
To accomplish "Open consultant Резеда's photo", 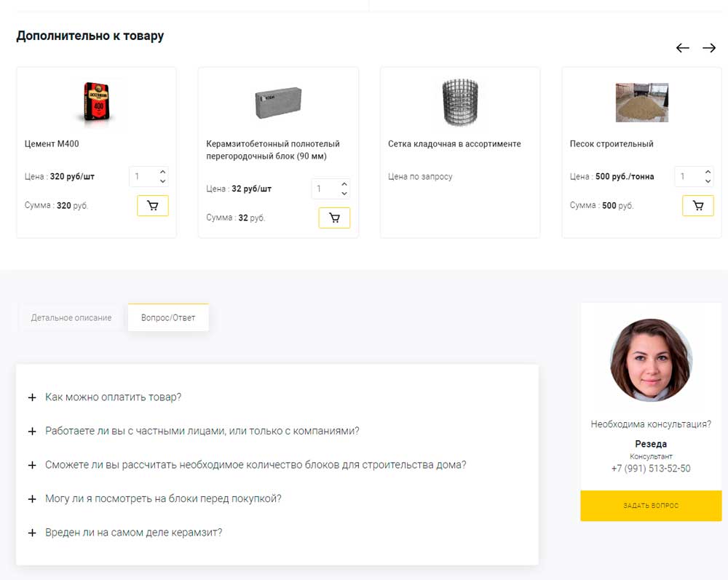I will pos(651,360).
